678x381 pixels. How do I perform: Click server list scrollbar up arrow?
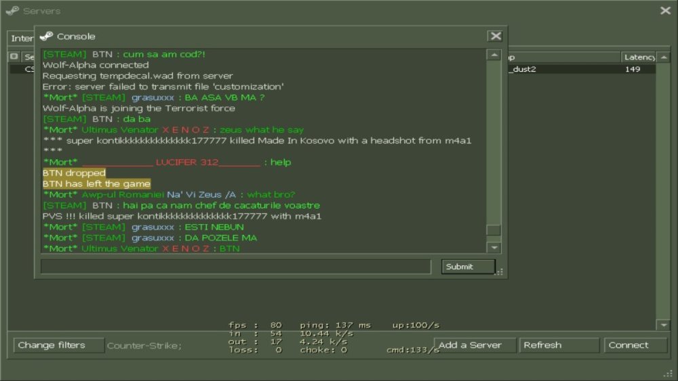tap(664, 57)
